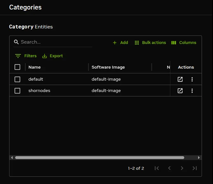Open the default category entry

180,79
